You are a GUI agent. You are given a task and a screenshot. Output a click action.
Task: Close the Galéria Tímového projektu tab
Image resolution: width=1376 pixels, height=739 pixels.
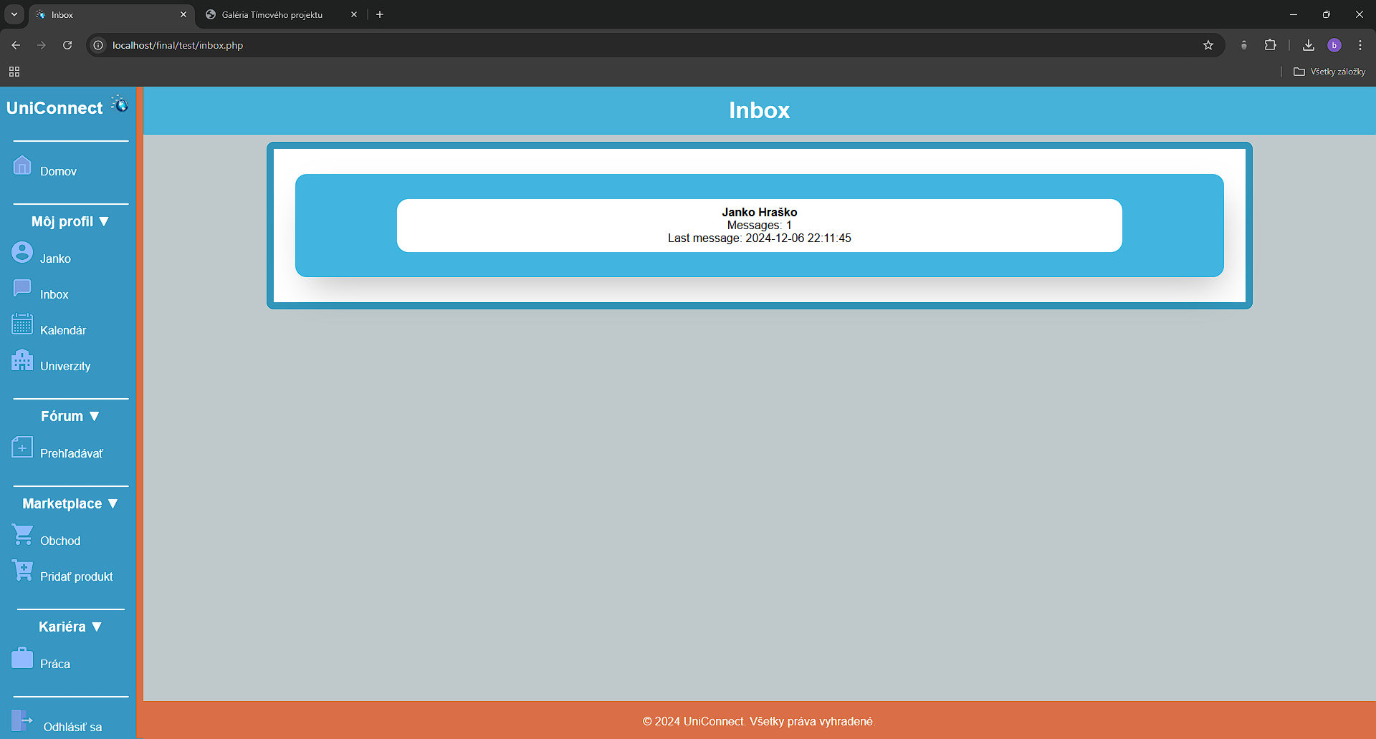pyautogui.click(x=354, y=14)
